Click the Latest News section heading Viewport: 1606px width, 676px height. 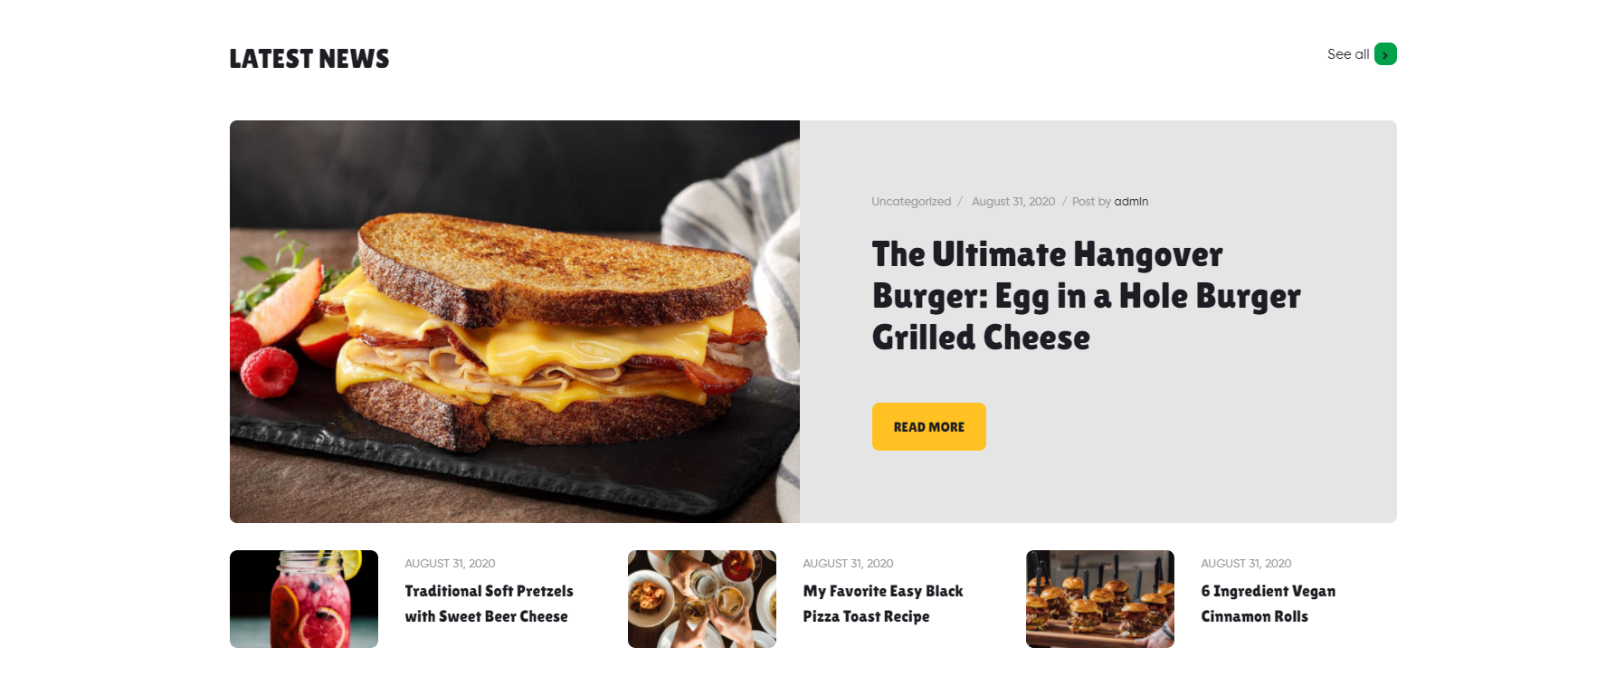coord(309,59)
